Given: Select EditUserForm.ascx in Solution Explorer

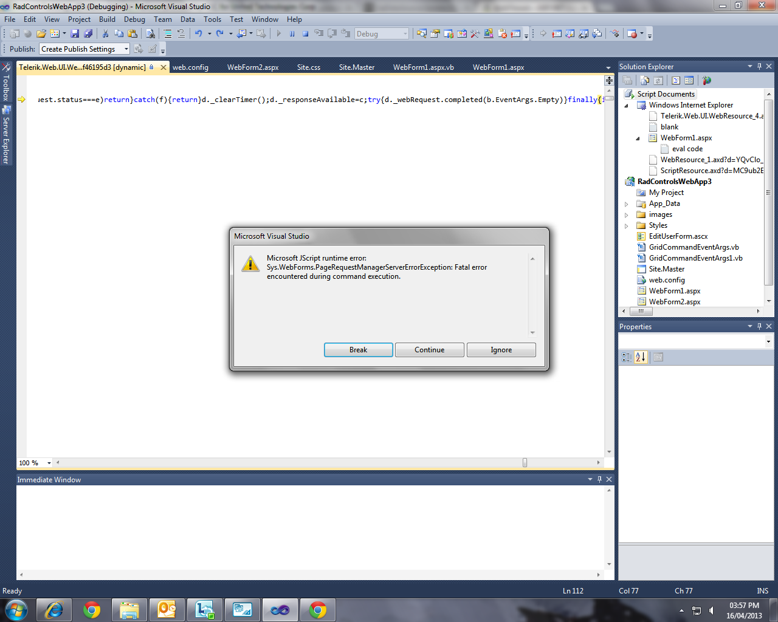Looking at the screenshot, I should [x=678, y=236].
